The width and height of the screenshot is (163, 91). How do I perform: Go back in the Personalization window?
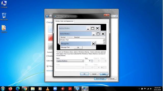47,16
